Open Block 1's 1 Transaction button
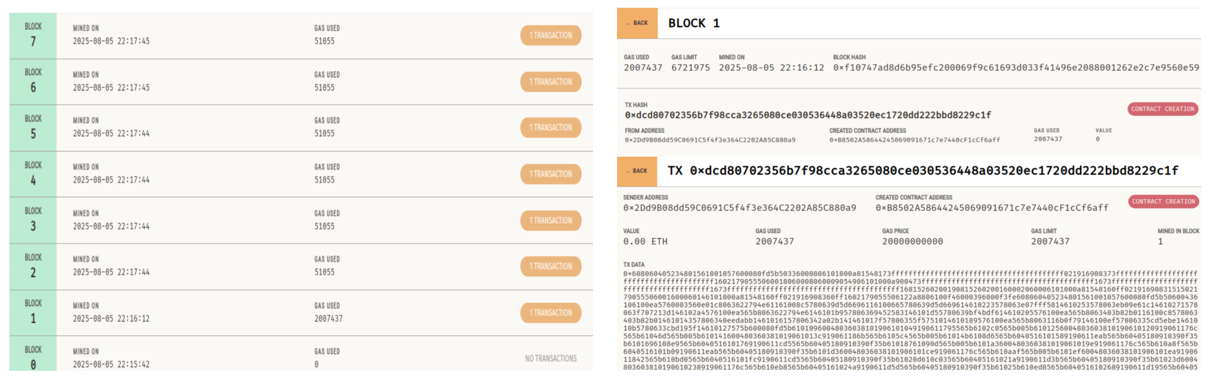The width and height of the screenshot is (1210, 382). pos(550,313)
